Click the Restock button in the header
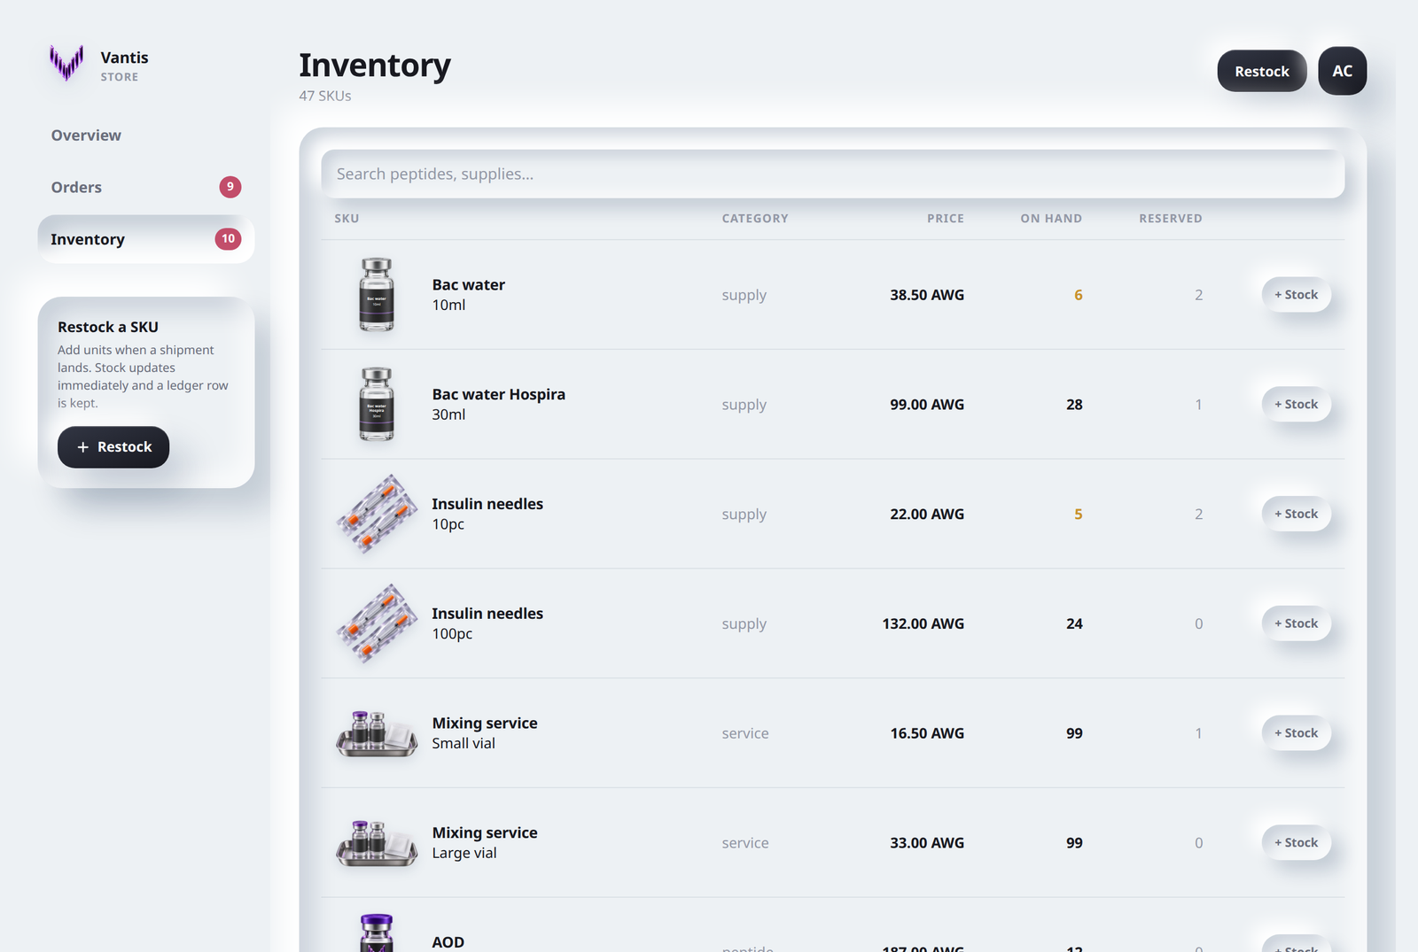 1262,71
